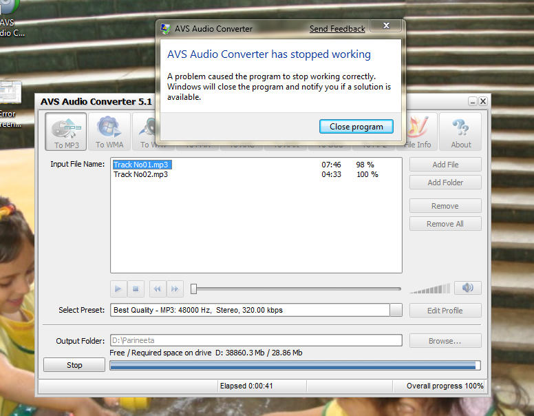The image size is (534, 416).
Task: Click the Elapsed 0:00:41 status entry
Action: [x=246, y=386]
